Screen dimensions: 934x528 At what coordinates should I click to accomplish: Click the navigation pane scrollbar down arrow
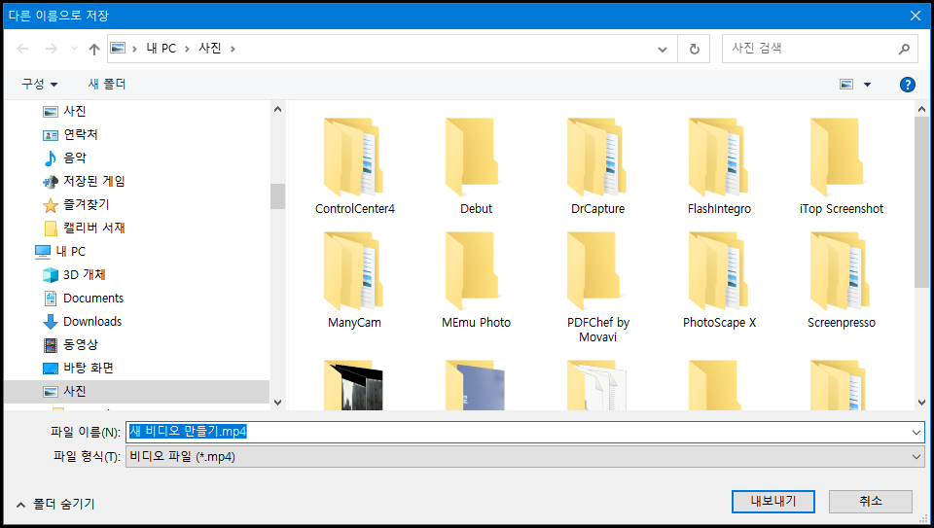(277, 403)
